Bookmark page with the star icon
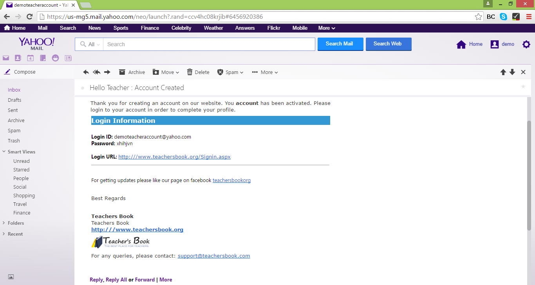The height and width of the screenshot is (285, 535). click(478, 16)
